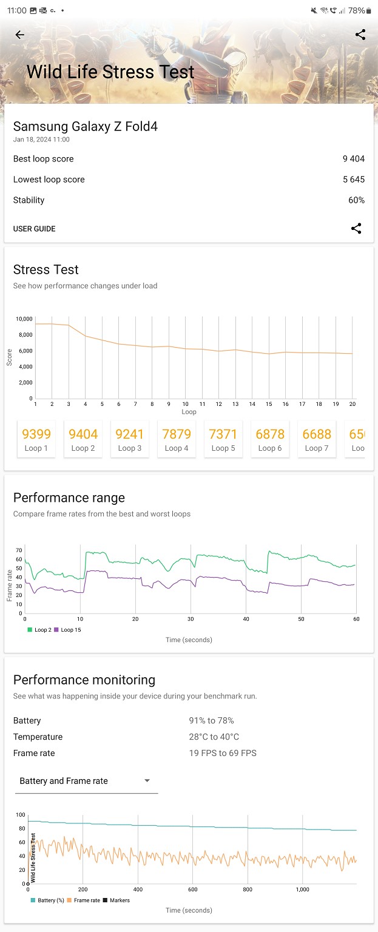Tap the stability value 60%
378x932 pixels.
coord(357,200)
